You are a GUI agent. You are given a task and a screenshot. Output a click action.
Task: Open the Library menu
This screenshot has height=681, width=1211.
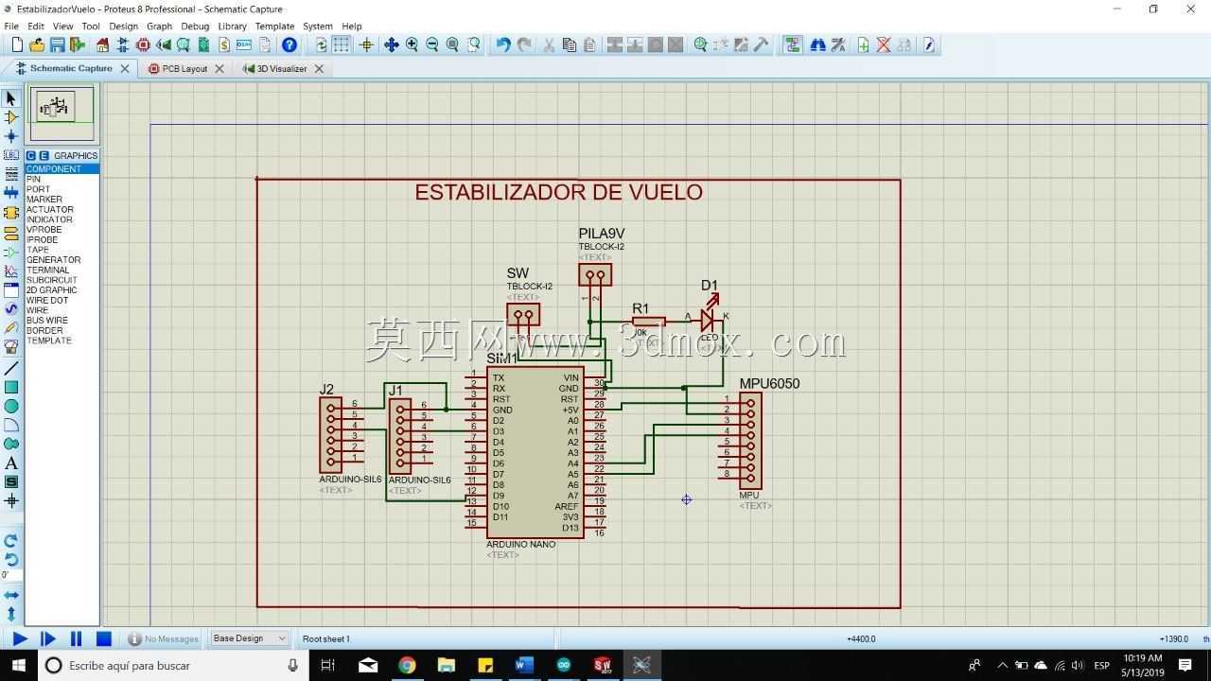232,26
